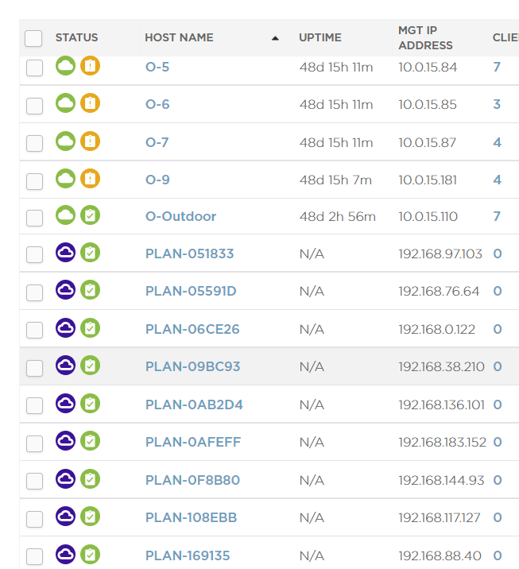This screenshot has height=569, width=519.
Task: Click purple cloud icon for PLAN-051833
Action: click(65, 253)
